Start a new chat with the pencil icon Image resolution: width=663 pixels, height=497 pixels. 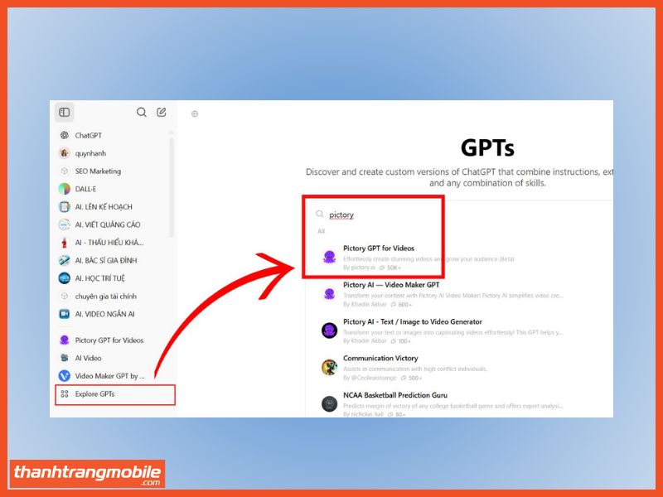[162, 112]
